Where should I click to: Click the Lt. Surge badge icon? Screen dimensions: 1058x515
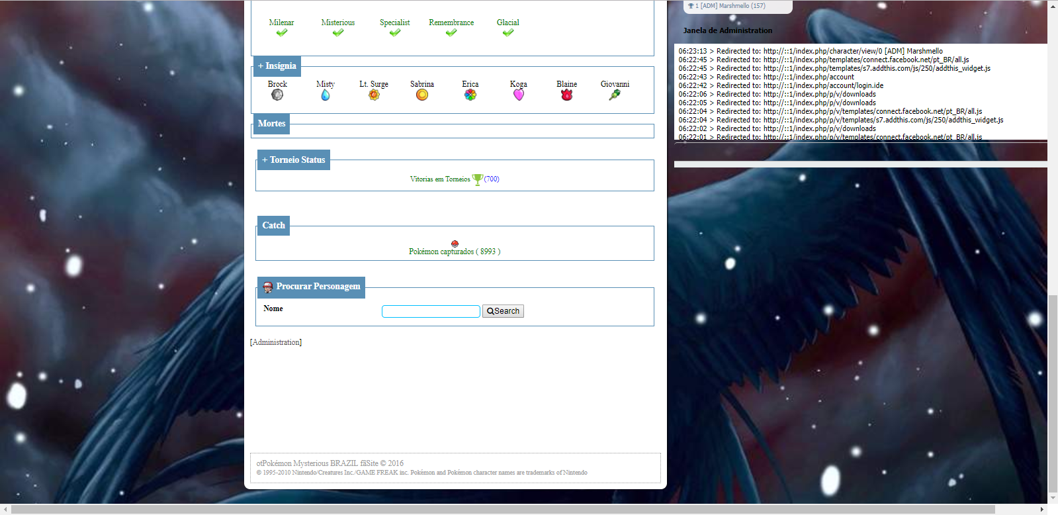pyautogui.click(x=374, y=95)
